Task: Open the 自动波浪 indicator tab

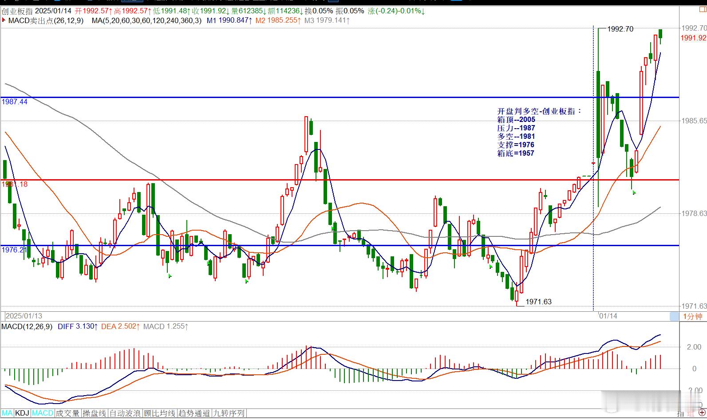Action: (126, 413)
